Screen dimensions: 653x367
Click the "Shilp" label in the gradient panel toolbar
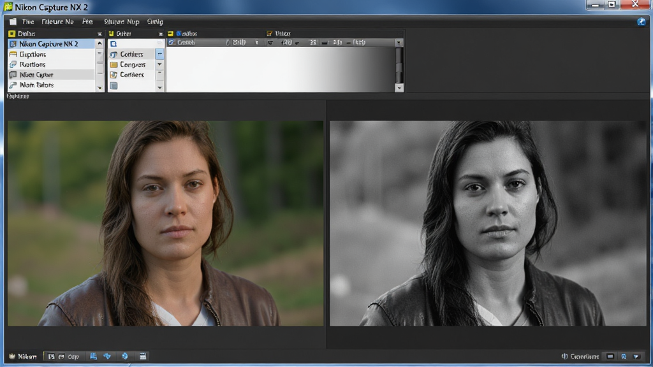(239, 43)
